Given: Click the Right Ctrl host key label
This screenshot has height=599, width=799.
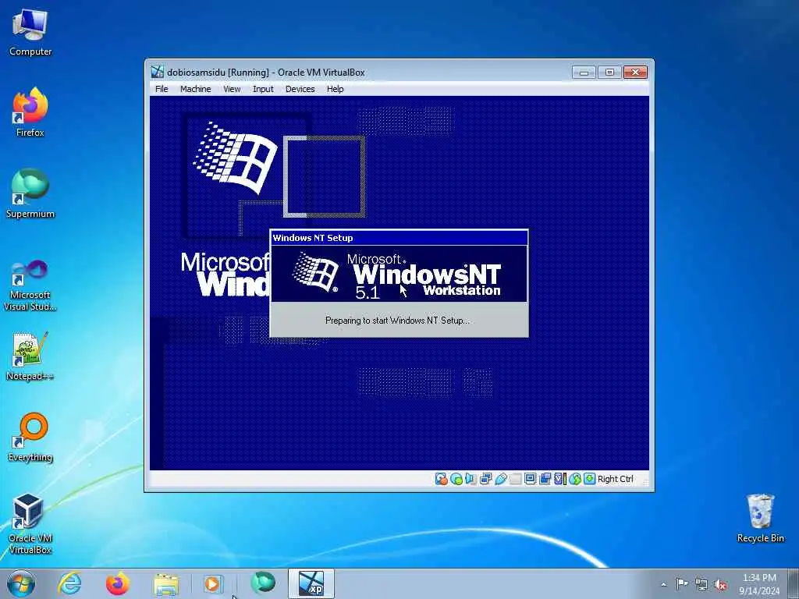Looking at the screenshot, I should (x=615, y=479).
